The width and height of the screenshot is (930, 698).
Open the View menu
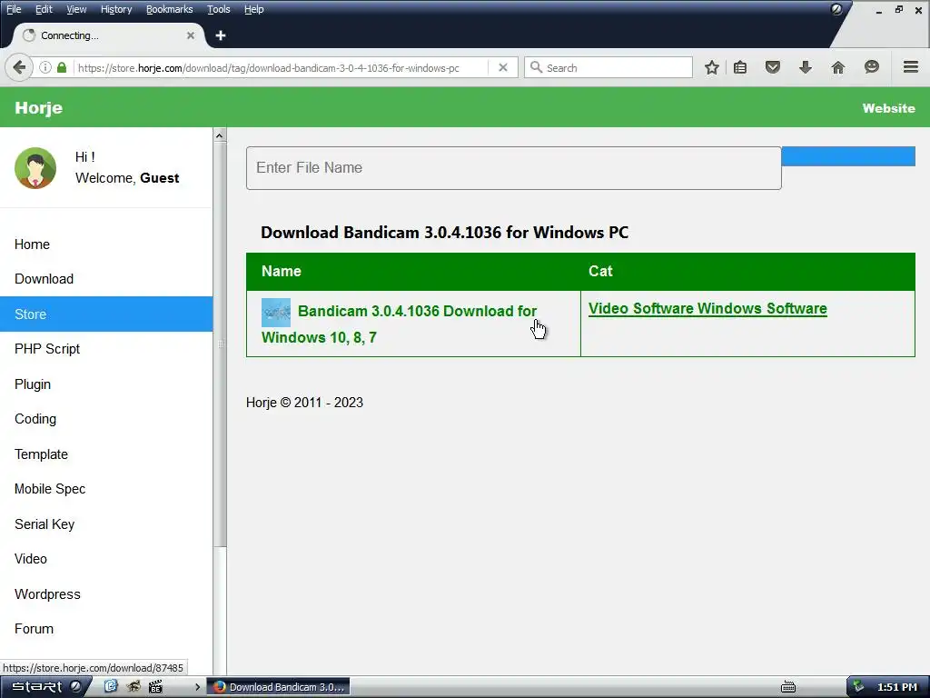coord(76,9)
